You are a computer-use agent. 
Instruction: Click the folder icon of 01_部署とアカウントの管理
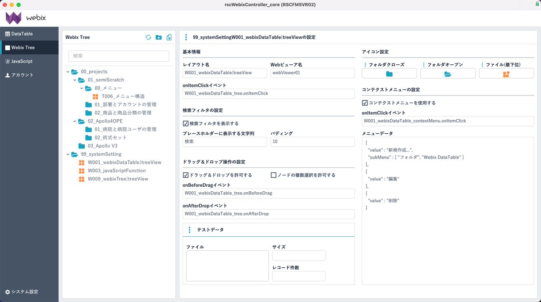tap(89, 104)
